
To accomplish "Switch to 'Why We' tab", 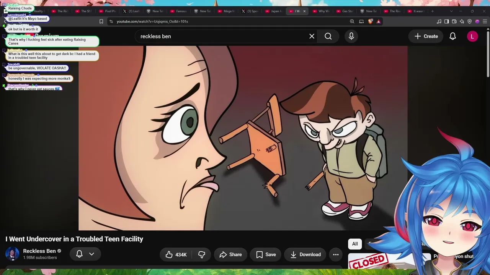I will [x=321, y=11].
